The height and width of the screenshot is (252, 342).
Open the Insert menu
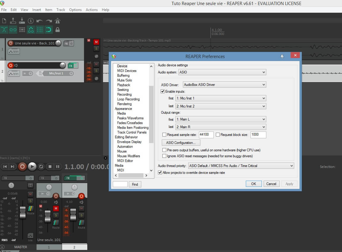click(x=37, y=10)
